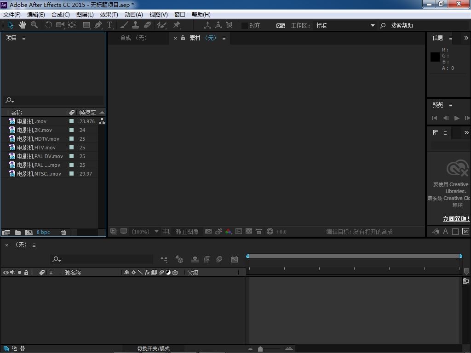This screenshot has width=471, height=353.
Task: Click the timeline zoom slider handle
Action: (260, 349)
